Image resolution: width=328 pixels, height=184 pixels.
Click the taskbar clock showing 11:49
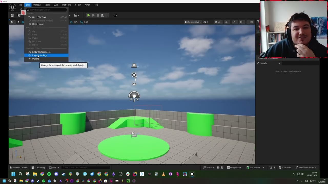coord(312,174)
